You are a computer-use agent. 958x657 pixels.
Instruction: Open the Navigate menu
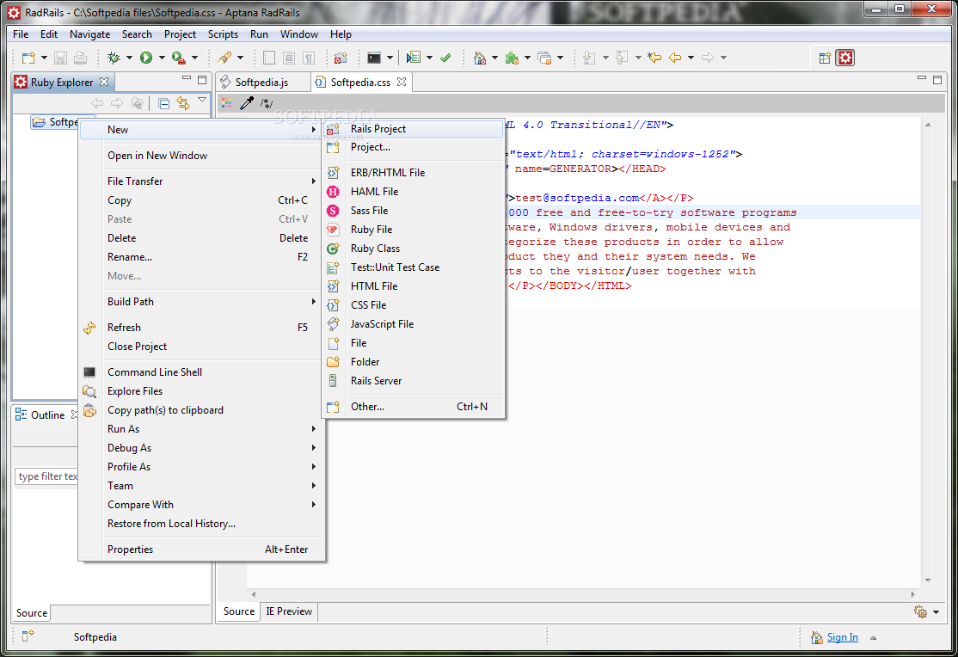[x=89, y=34]
